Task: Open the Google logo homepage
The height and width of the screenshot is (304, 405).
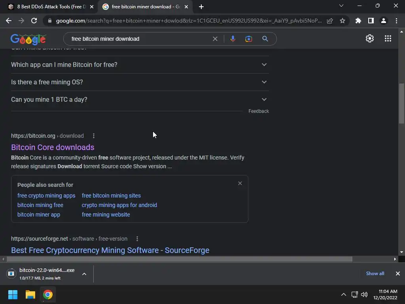Action: (28, 39)
